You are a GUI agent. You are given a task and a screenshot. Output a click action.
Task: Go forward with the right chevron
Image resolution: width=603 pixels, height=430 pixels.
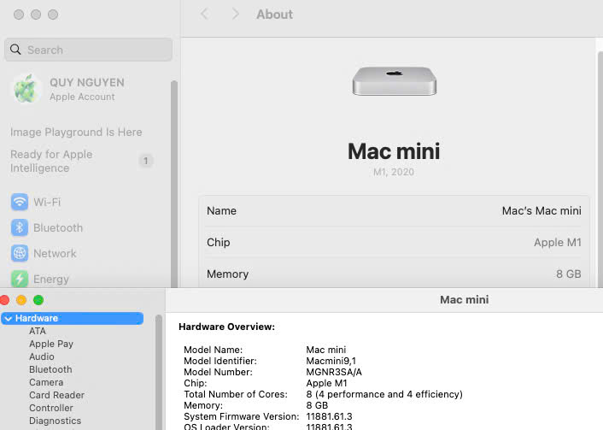pos(236,15)
